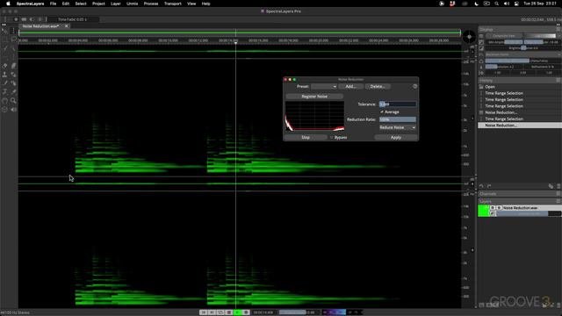The width and height of the screenshot is (562, 316).
Task: Toggle the Average checkbox
Action: (382, 111)
